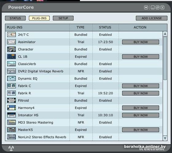This screenshot has width=172, height=153.
Task: Click the 'Fabrik C' plug-in name
Action: point(25,86)
